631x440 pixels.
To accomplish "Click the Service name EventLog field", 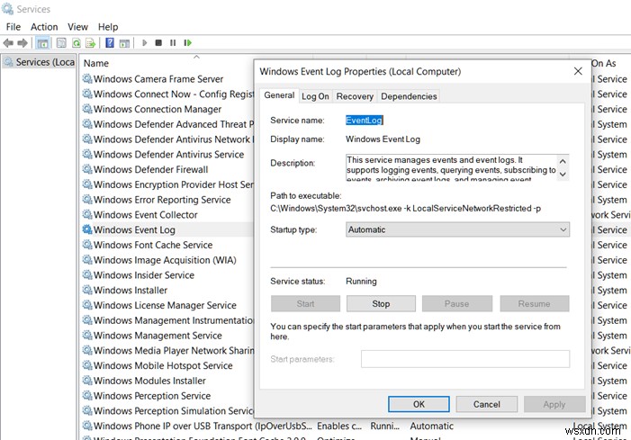I will click(x=365, y=121).
